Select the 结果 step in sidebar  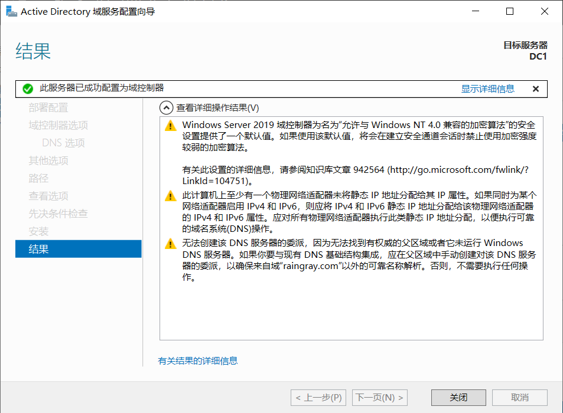pos(78,249)
